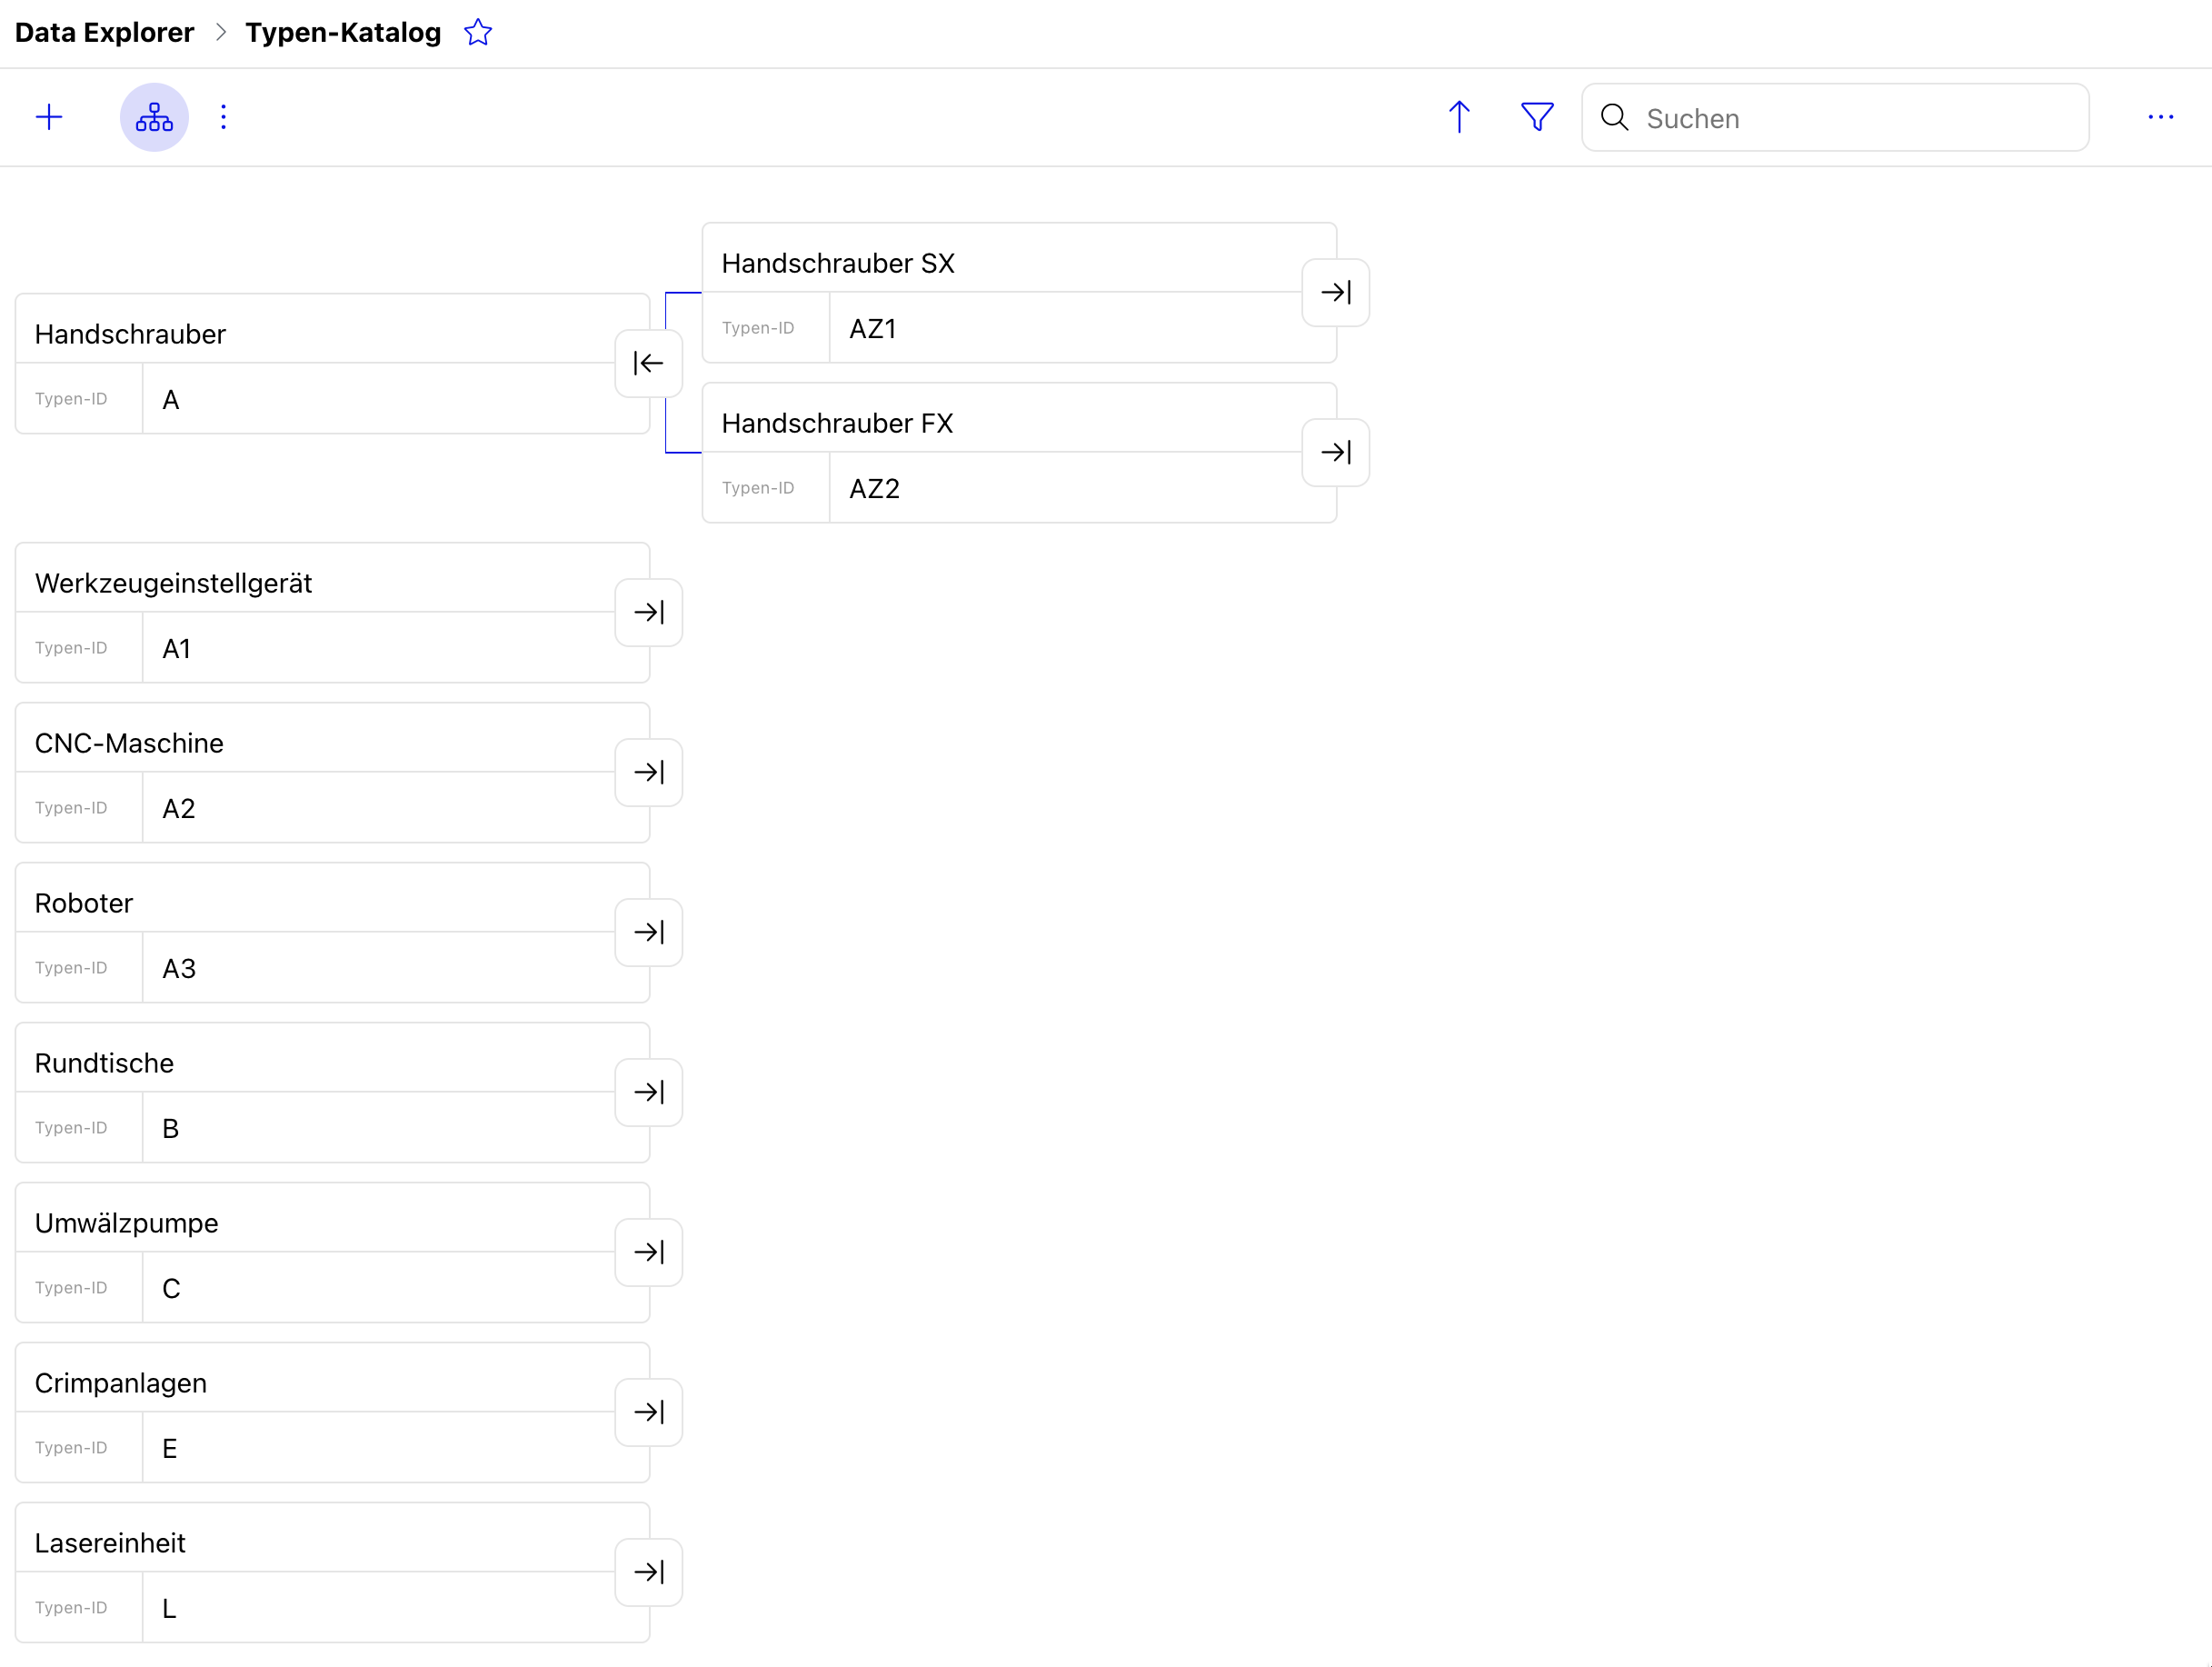Open the horizontal ellipsis menu

pos(2160,117)
